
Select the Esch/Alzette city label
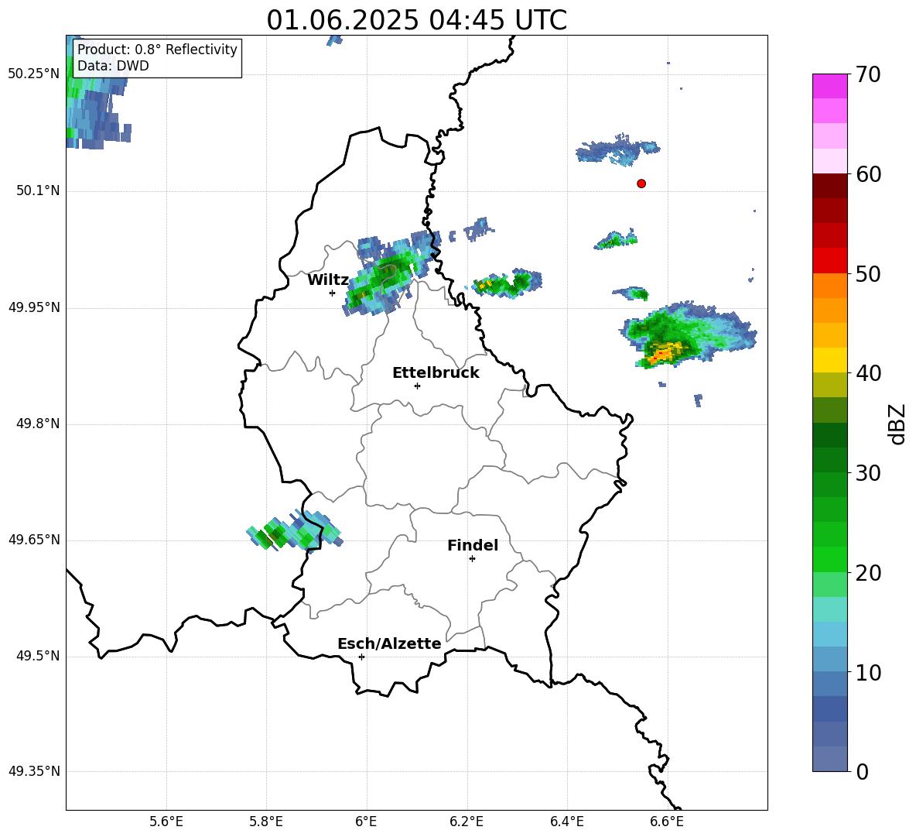[x=389, y=643]
